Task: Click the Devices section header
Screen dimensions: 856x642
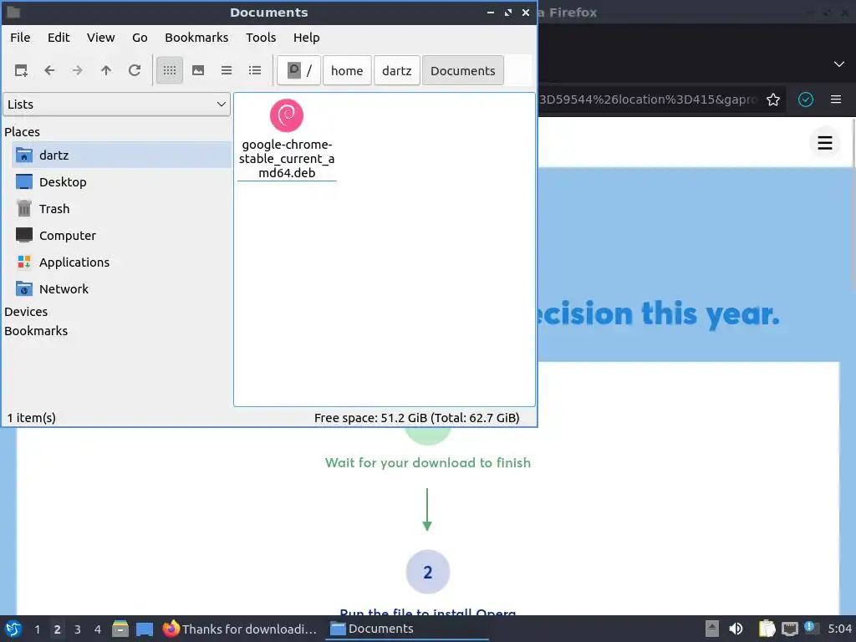Action: pos(26,312)
